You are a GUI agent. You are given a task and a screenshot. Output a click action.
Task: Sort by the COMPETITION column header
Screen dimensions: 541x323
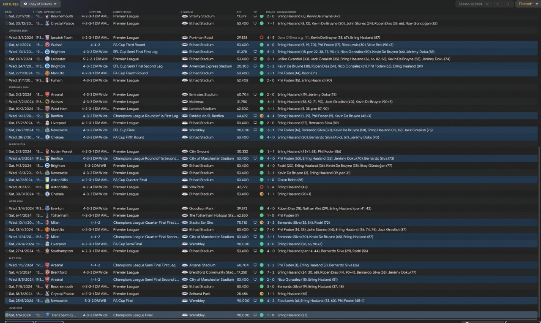pos(122,12)
